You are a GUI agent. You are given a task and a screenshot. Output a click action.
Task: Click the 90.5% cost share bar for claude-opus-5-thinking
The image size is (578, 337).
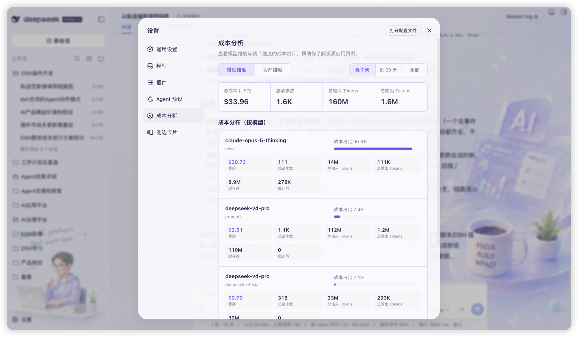(377, 149)
